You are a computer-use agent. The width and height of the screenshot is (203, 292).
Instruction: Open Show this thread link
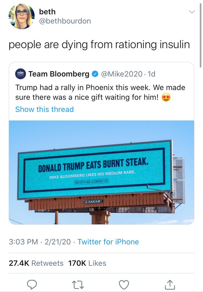click(44, 109)
